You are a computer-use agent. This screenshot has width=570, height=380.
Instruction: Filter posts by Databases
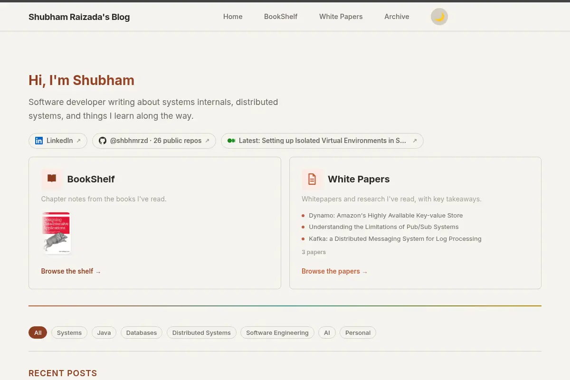[x=142, y=332]
